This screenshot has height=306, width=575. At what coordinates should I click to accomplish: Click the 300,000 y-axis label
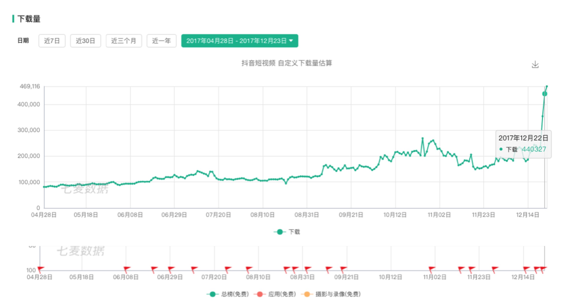pyautogui.click(x=29, y=130)
